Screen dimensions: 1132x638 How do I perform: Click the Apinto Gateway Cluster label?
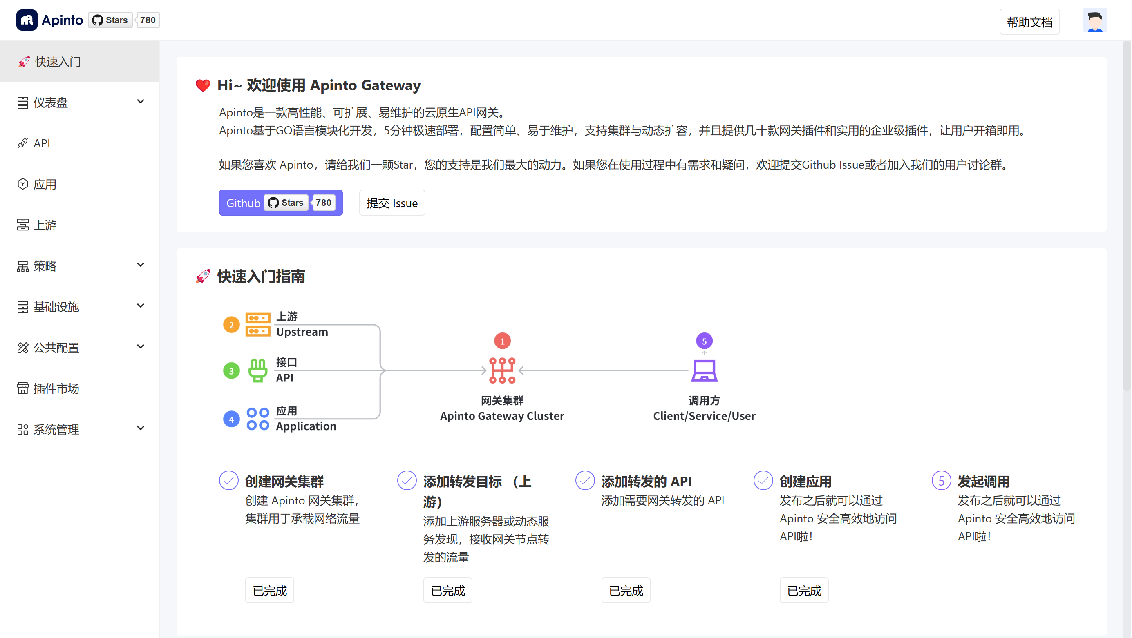[x=502, y=416]
